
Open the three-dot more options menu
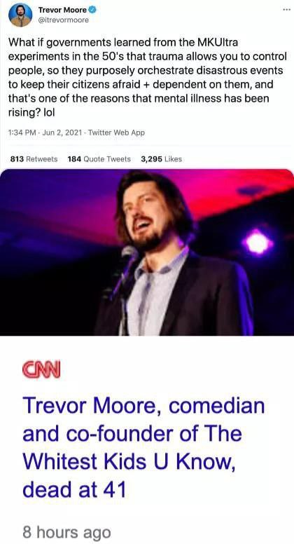point(286,9)
